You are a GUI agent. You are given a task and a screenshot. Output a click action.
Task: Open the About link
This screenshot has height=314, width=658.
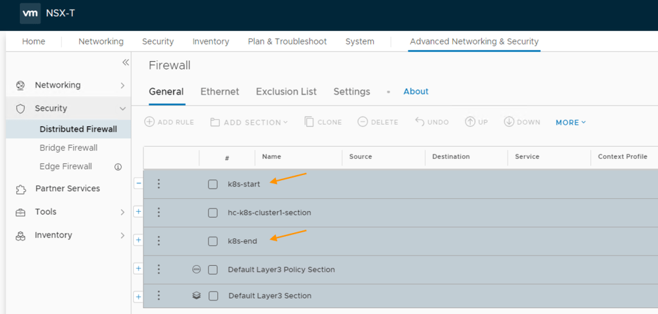(416, 91)
